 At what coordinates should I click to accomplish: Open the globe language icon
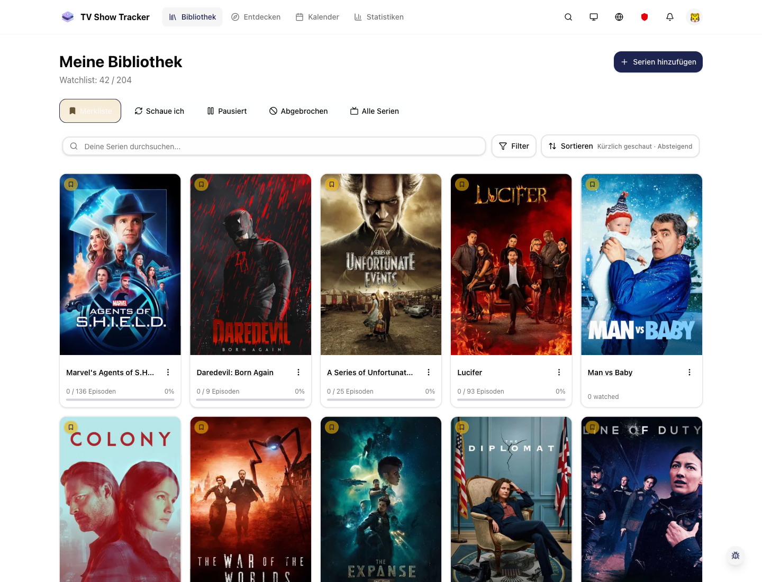tap(619, 17)
